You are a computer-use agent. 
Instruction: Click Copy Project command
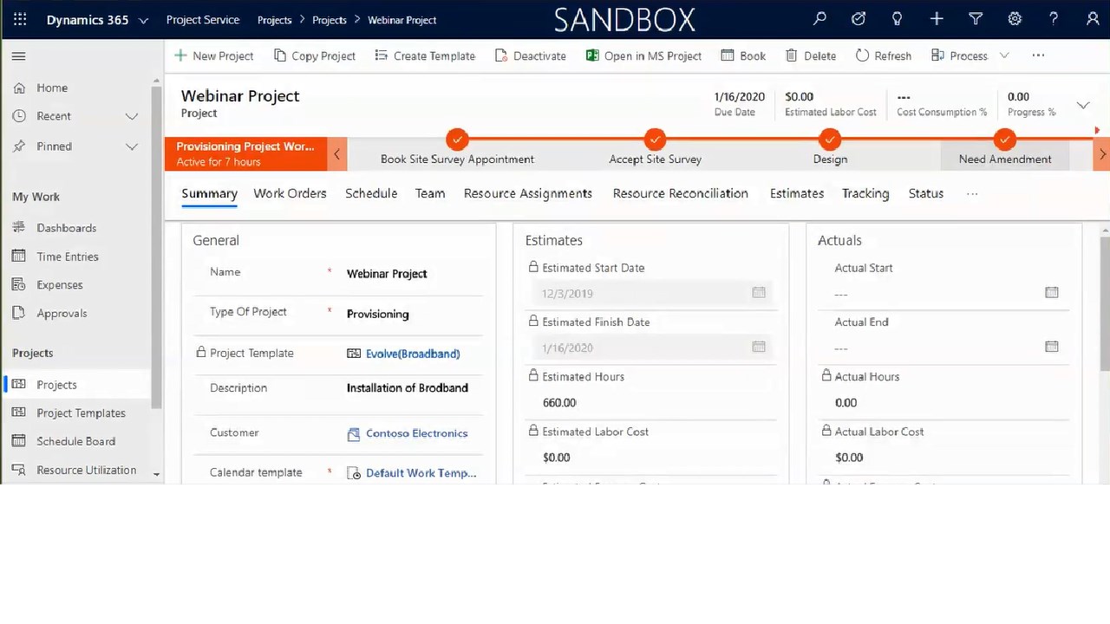(x=315, y=55)
